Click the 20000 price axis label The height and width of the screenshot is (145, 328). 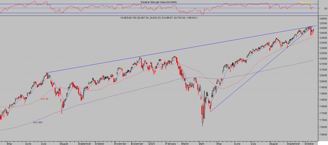323,81
